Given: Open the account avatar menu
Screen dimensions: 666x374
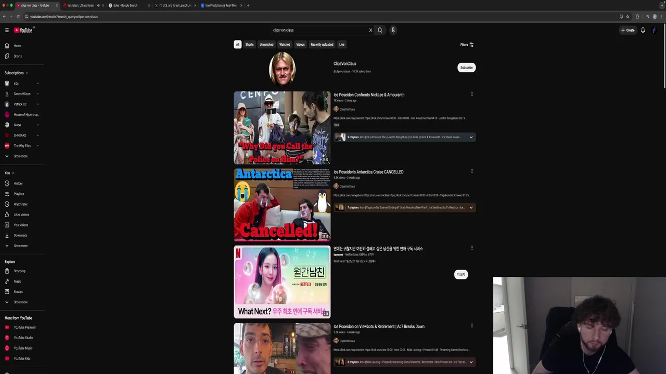Looking at the screenshot, I should tap(654, 30).
